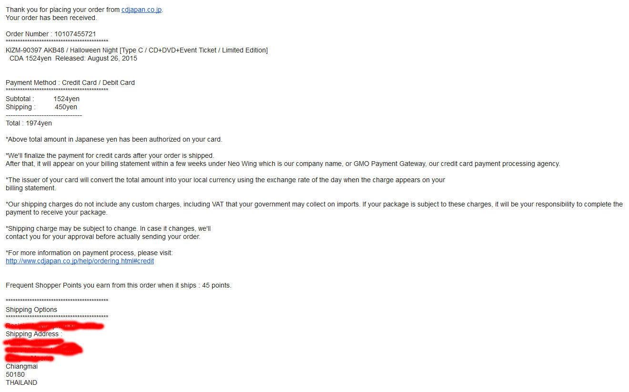The width and height of the screenshot is (629, 392).
Task: Click the Shipping Options heading
Action: pos(31,309)
